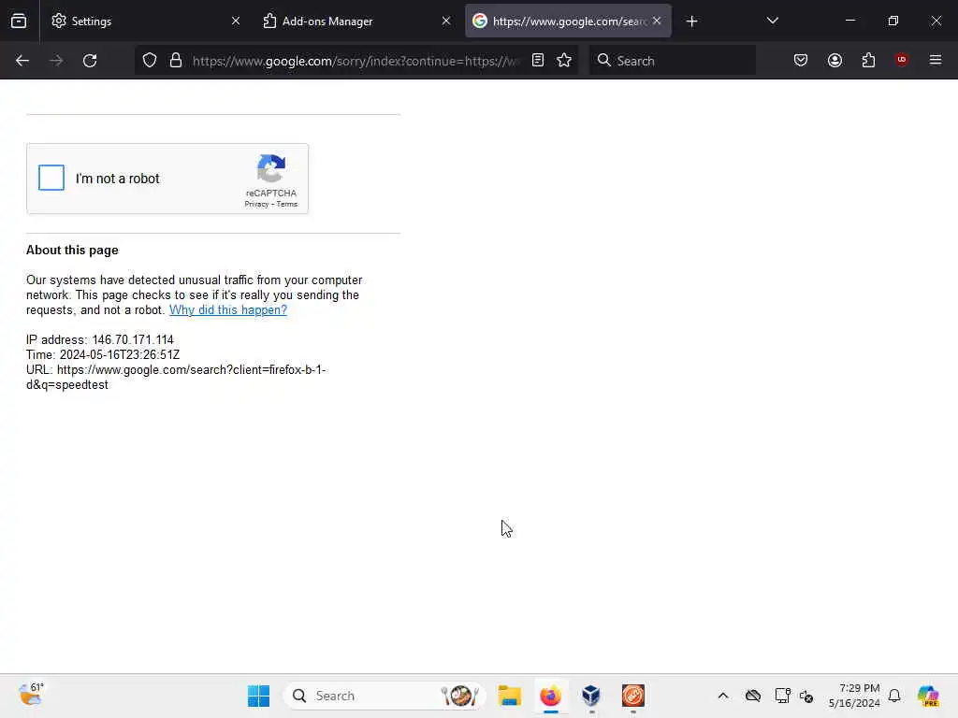Image resolution: width=958 pixels, height=718 pixels.
Task: Open network display tray icon
Action: (x=782, y=696)
